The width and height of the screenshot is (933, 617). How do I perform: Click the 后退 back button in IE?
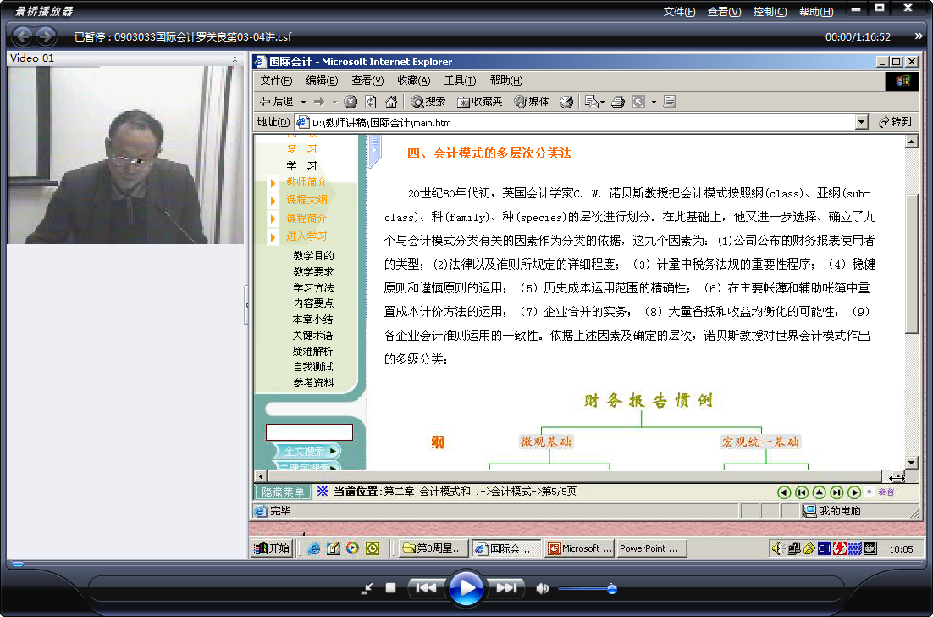277,102
